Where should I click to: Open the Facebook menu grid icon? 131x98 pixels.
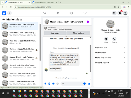point(114,13)
